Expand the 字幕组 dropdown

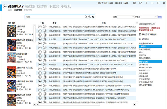[x=149, y=17]
